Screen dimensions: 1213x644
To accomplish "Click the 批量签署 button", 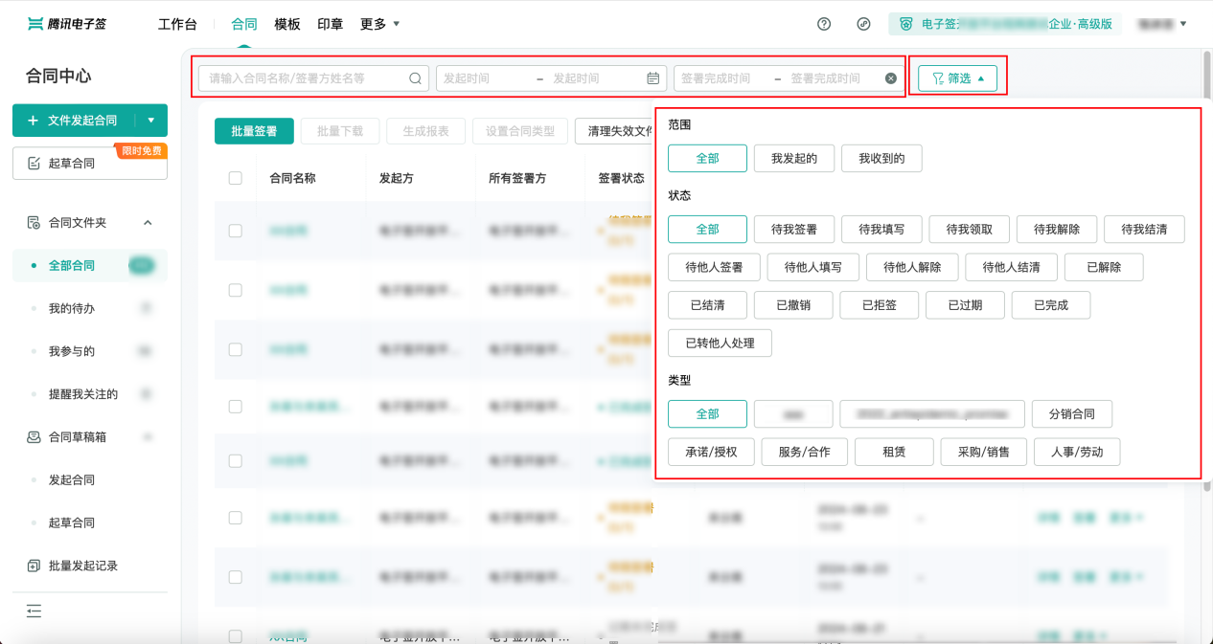I will point(254,131).
